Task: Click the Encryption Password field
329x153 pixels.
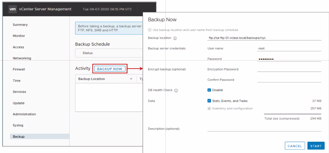Action: [289, 69]
